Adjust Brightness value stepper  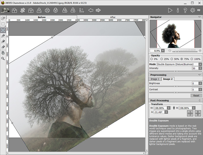pyautogui.click(x=200, y=83)
